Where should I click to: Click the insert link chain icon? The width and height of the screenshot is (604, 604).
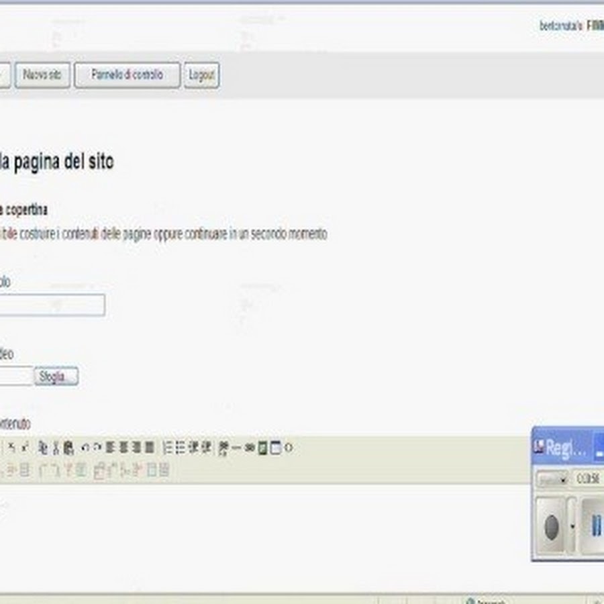tap(250, 448)
